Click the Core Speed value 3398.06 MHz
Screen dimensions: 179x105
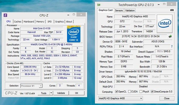tap(30, 67)
